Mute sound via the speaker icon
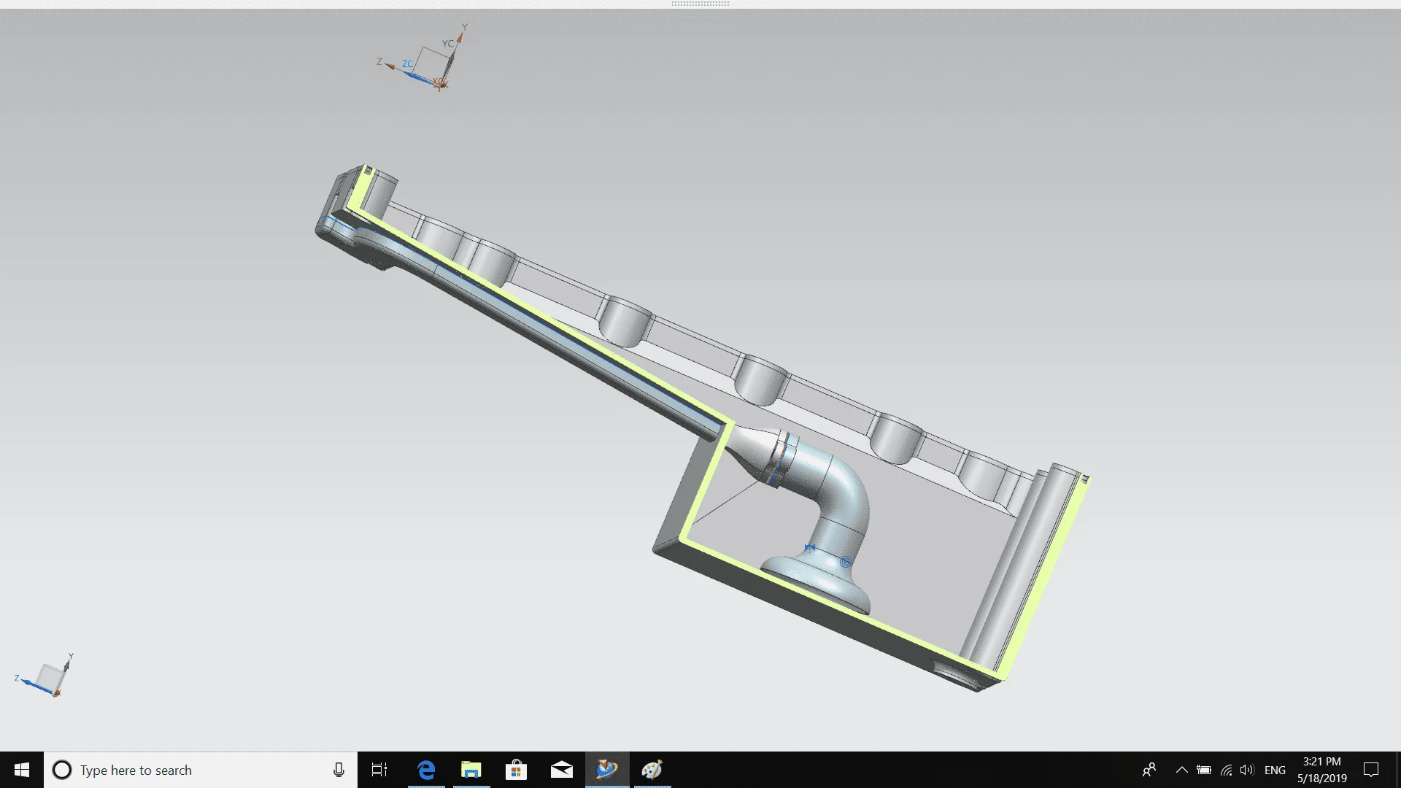Screen dimensions: 1401x788 [1246, 770]
